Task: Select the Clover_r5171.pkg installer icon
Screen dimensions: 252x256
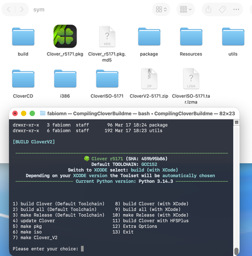Action: pos(65,36)
